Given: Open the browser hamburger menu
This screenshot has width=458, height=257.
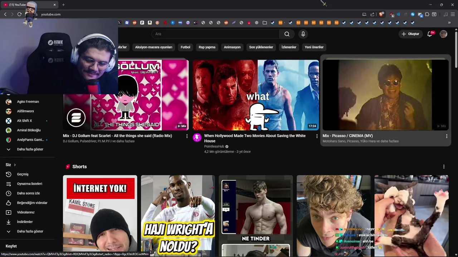Looking at the screenshot, I should 453,14.
